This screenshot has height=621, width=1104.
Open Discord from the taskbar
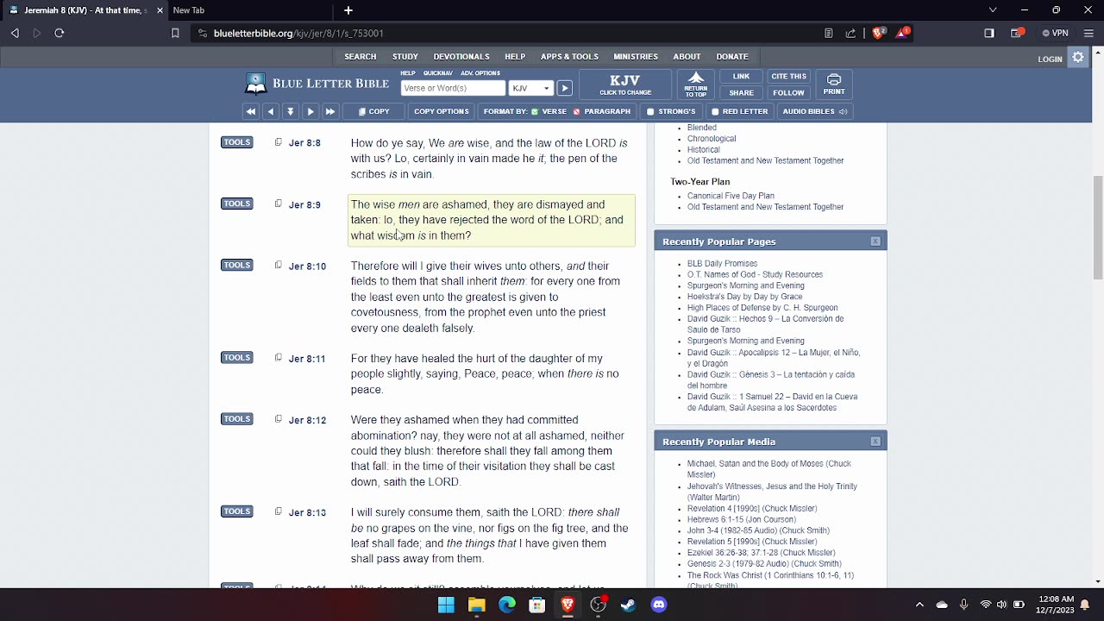659,605
